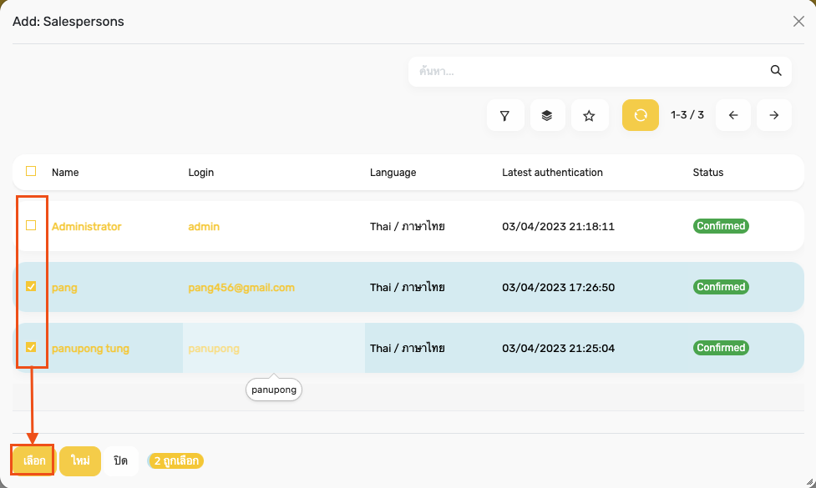Viewport: 816px width, 488px height.
Task: Open the group-by layers icon
Action: 547,115
